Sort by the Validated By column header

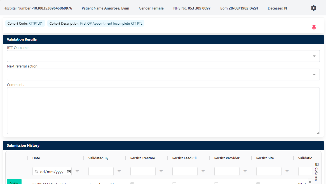pyautogui.click(x=98, y=158)
